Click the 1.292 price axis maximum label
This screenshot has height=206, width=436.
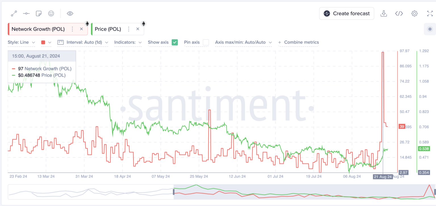tap(424, 51)
